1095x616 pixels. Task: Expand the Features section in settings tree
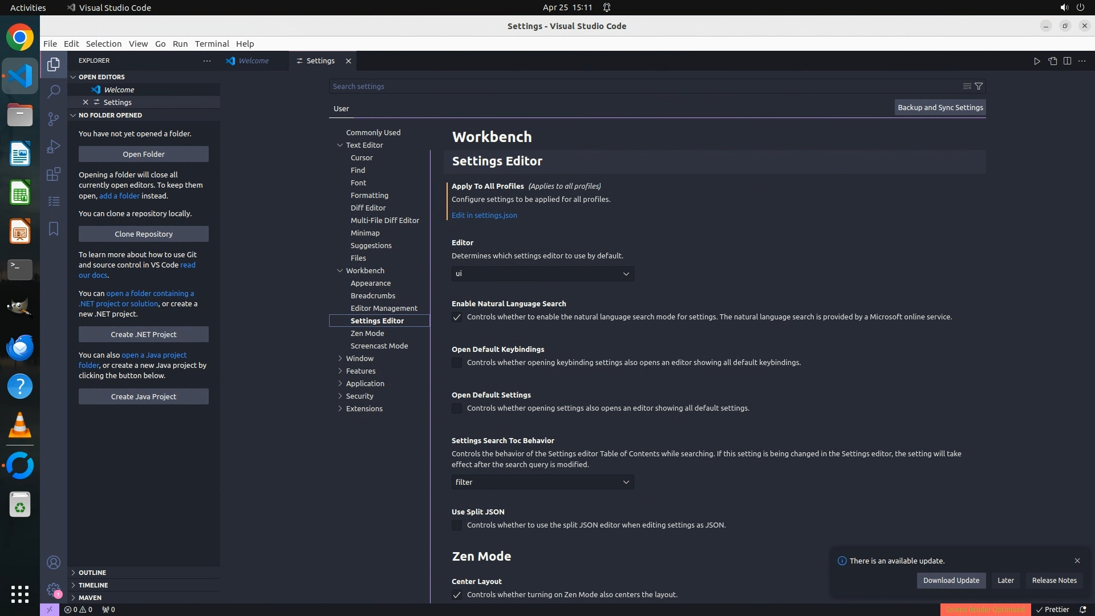(x=360, y=371)
